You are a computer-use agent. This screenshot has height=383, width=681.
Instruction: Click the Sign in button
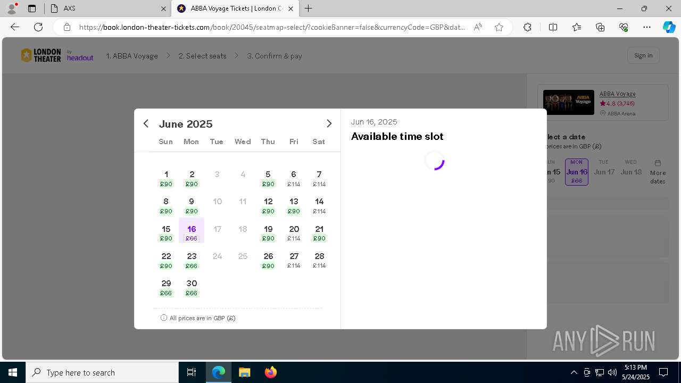[x=643, y=55]
